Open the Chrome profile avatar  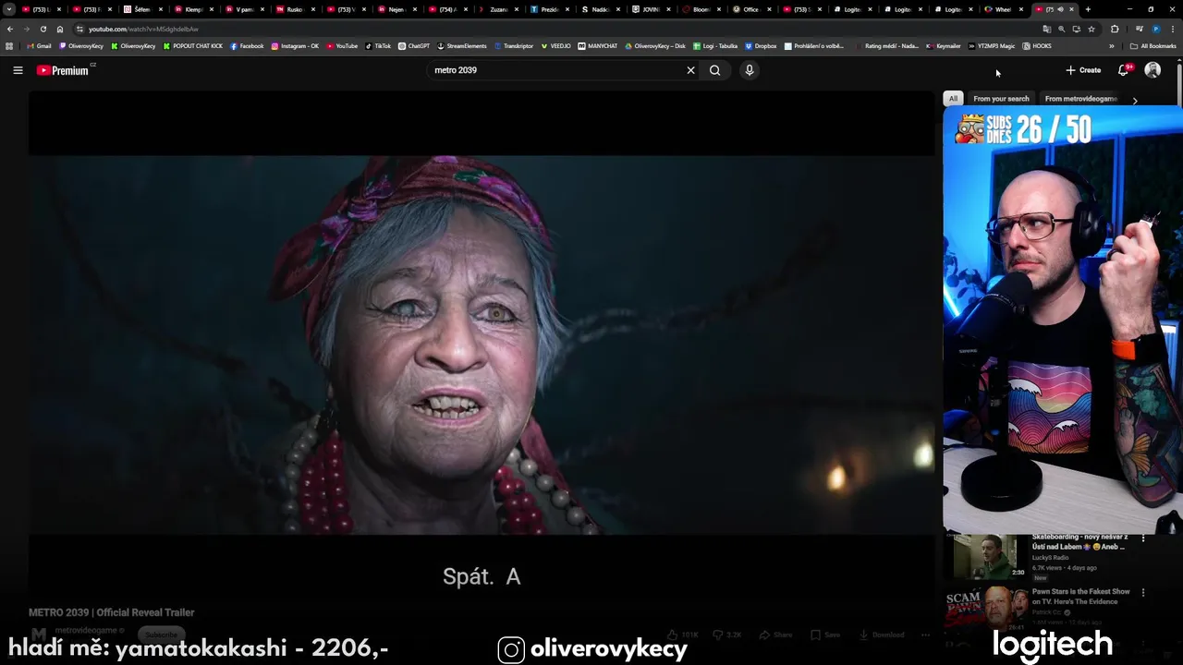tap(1156, 29)
